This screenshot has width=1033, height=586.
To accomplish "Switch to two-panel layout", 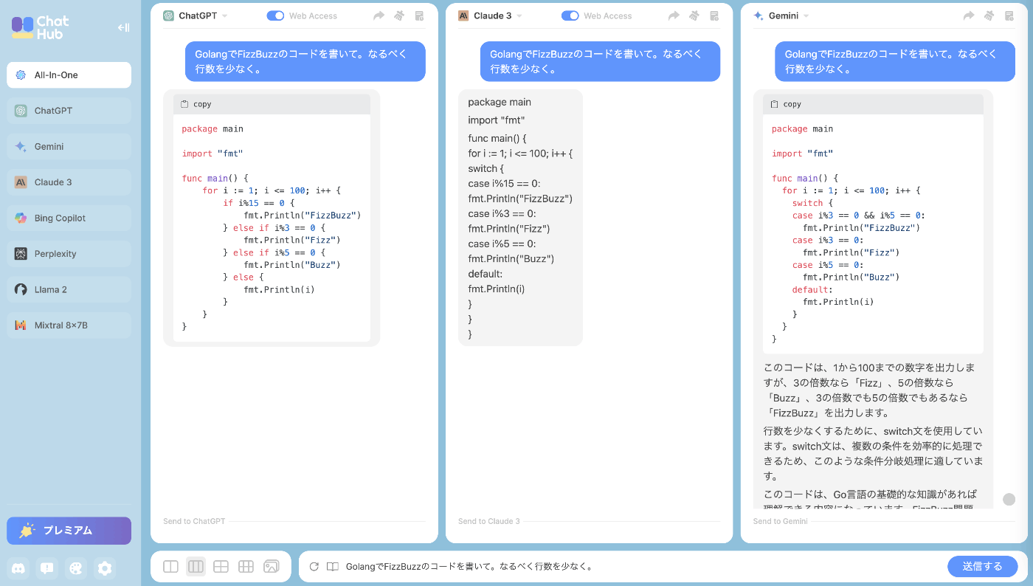I will tap(170, 567).
